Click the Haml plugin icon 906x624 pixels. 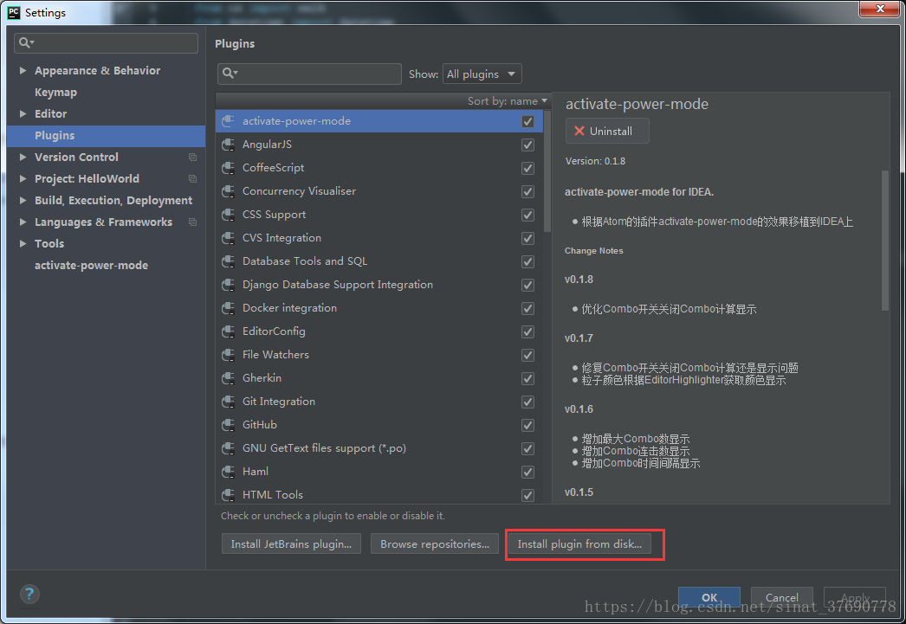coord(228,472)
